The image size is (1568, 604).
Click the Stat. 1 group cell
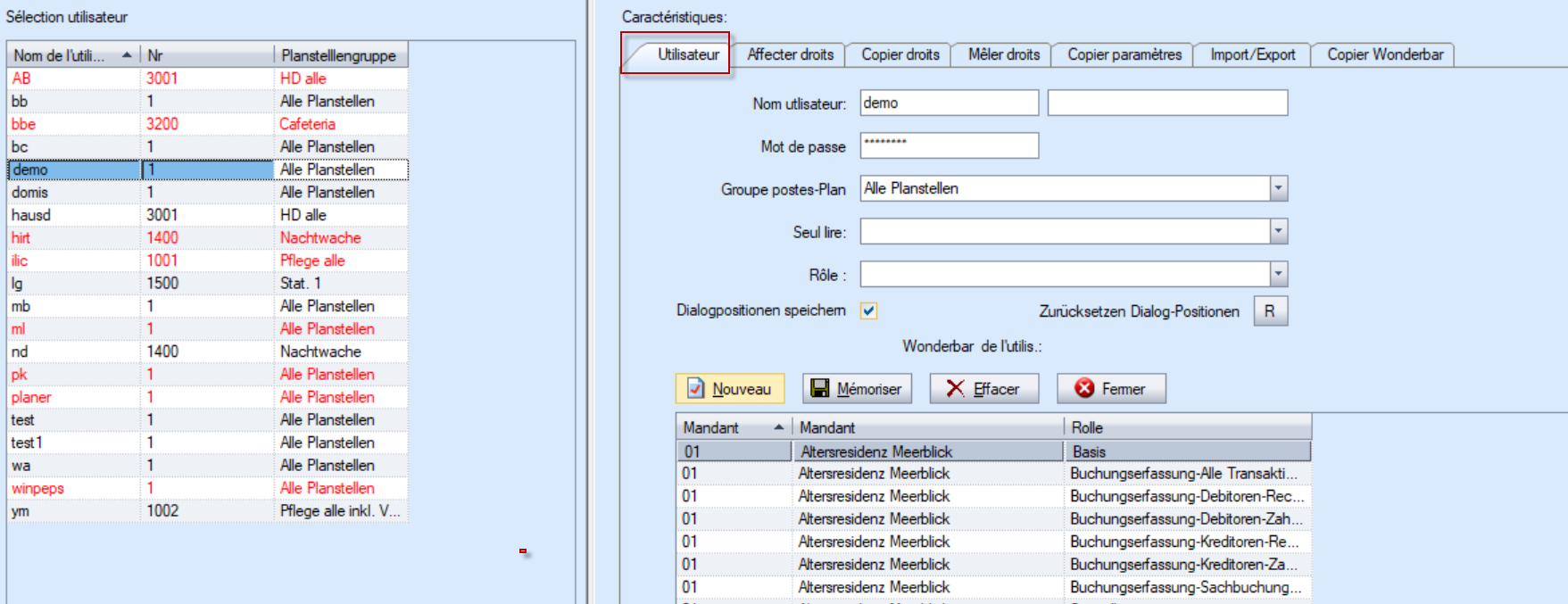click(341, 284)
